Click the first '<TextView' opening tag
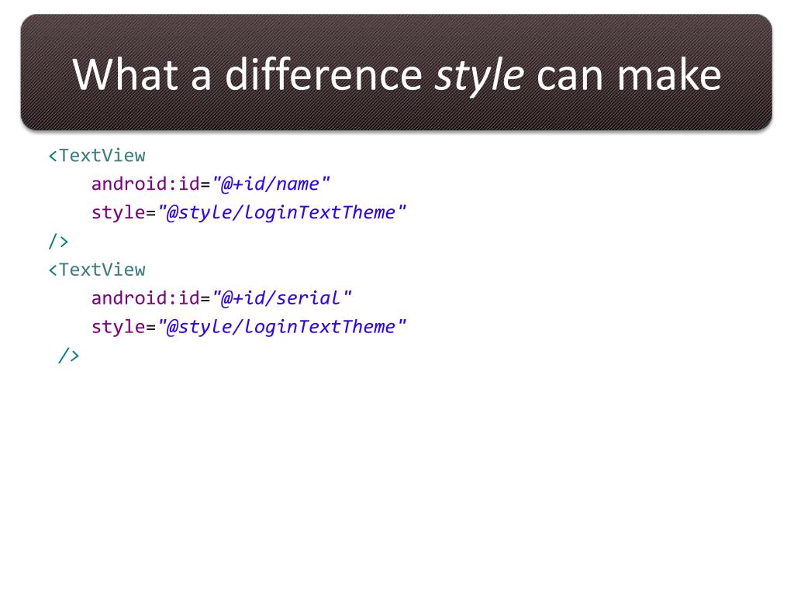 [x=97, y=155]
